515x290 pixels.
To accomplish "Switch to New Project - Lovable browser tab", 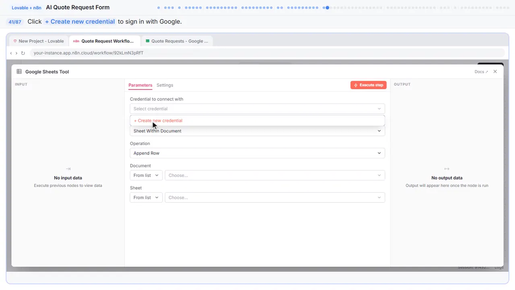I will coord(39,41).
